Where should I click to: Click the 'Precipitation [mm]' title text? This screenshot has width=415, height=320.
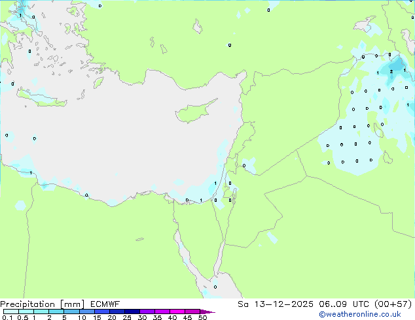(x=43, y=304)
